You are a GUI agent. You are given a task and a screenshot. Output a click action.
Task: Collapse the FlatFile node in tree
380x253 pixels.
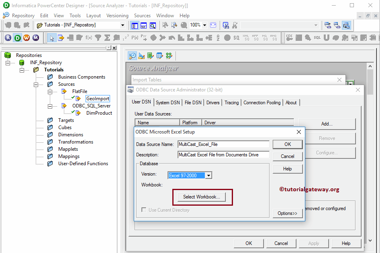click(x=50, y=91)
